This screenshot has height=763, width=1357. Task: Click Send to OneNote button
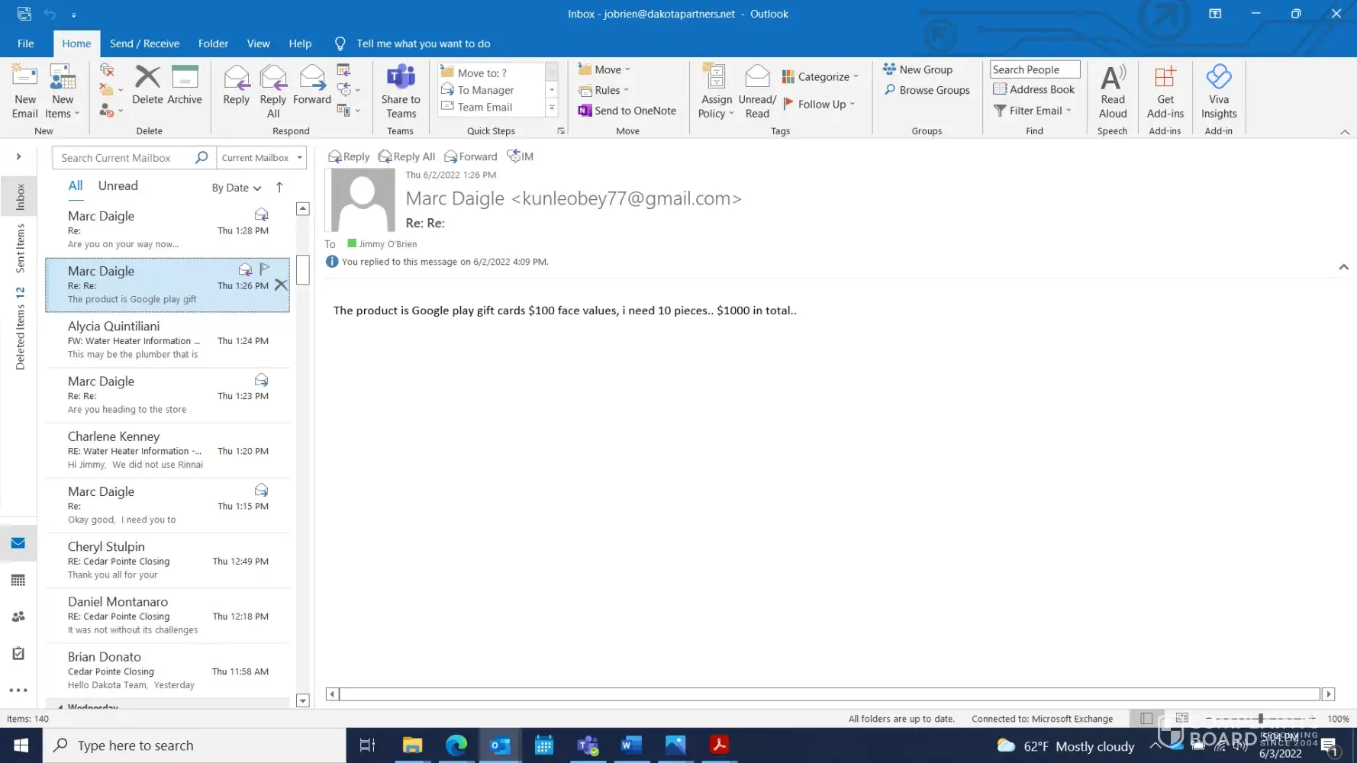tap(627, 111)
